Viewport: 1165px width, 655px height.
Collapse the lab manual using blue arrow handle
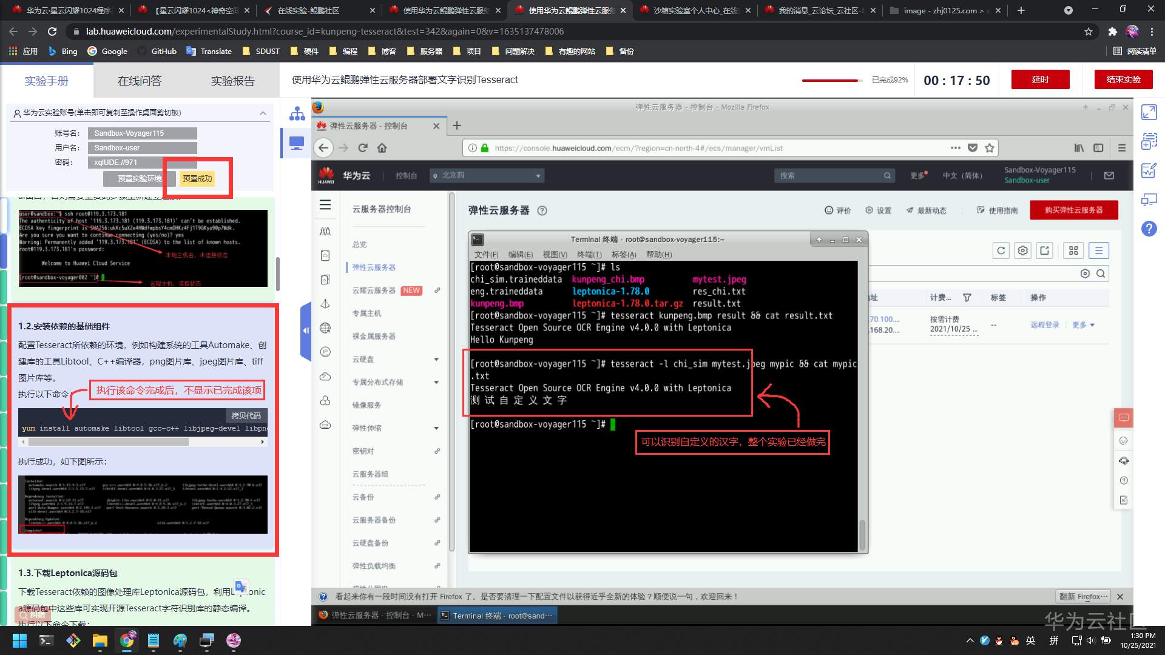click(305, 331)
